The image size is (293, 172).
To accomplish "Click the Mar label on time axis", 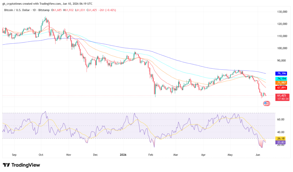I will tap(176, 155).
